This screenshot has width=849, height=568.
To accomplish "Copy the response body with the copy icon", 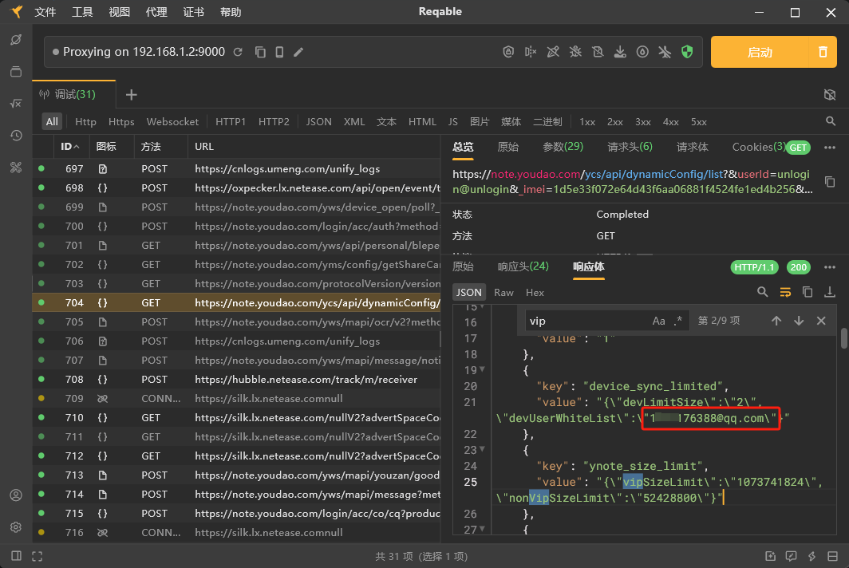I will pyautogui.click(x=808, y=292).
